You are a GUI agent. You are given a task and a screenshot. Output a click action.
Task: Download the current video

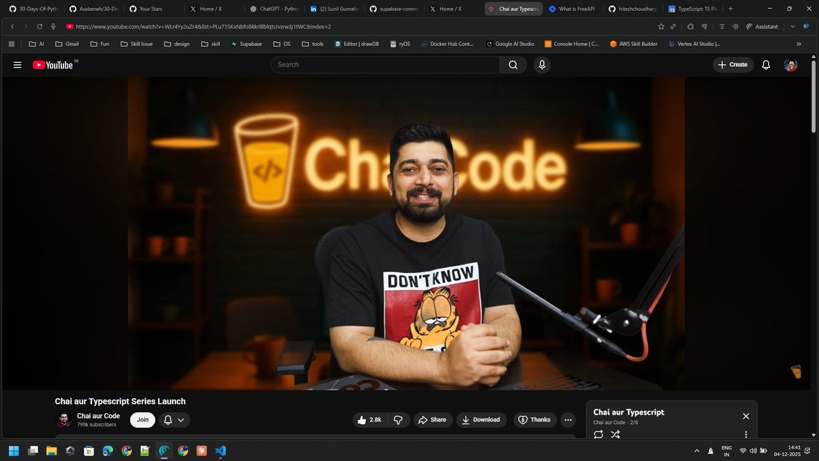[x=481, y=419]
